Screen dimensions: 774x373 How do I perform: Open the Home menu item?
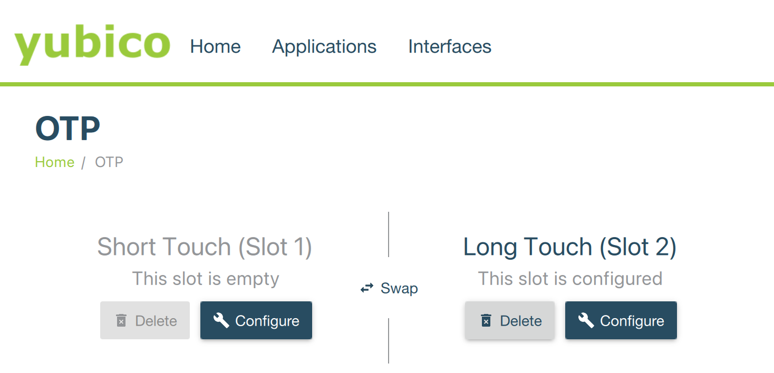(x=215, y=46)
